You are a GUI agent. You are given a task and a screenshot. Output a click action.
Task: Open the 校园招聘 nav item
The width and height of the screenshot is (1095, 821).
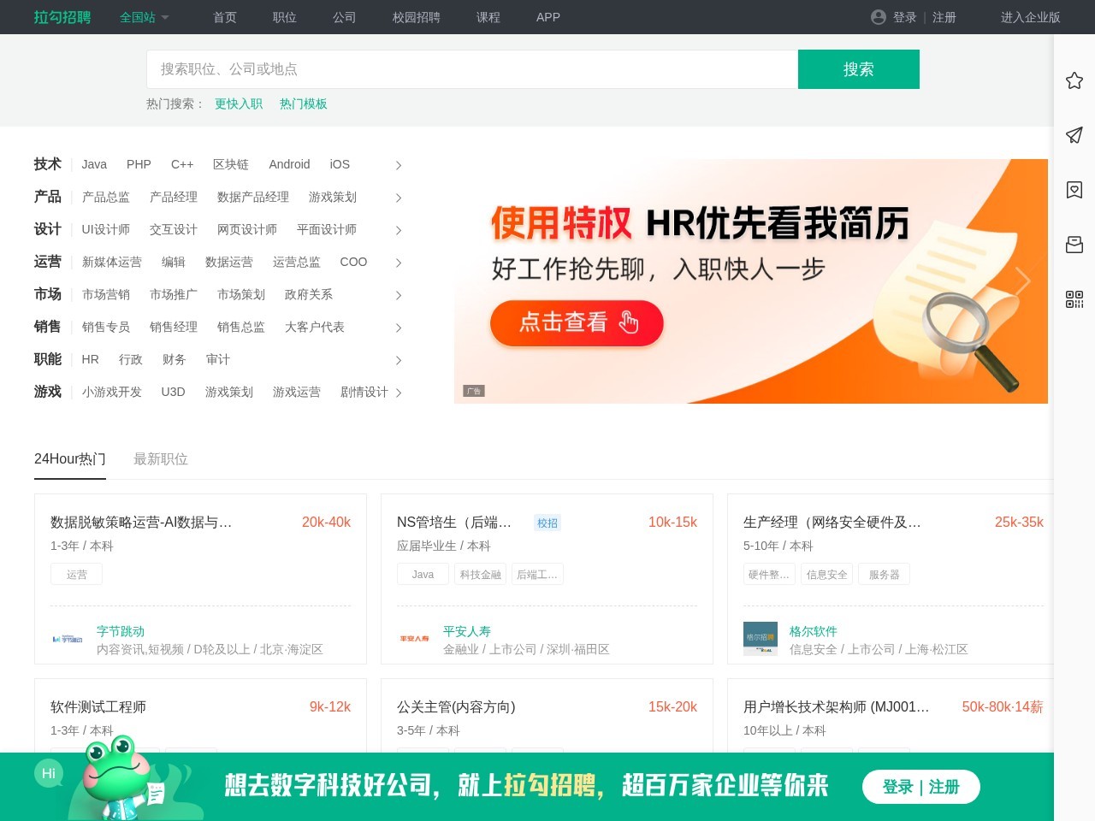click(x=417, y=17)
